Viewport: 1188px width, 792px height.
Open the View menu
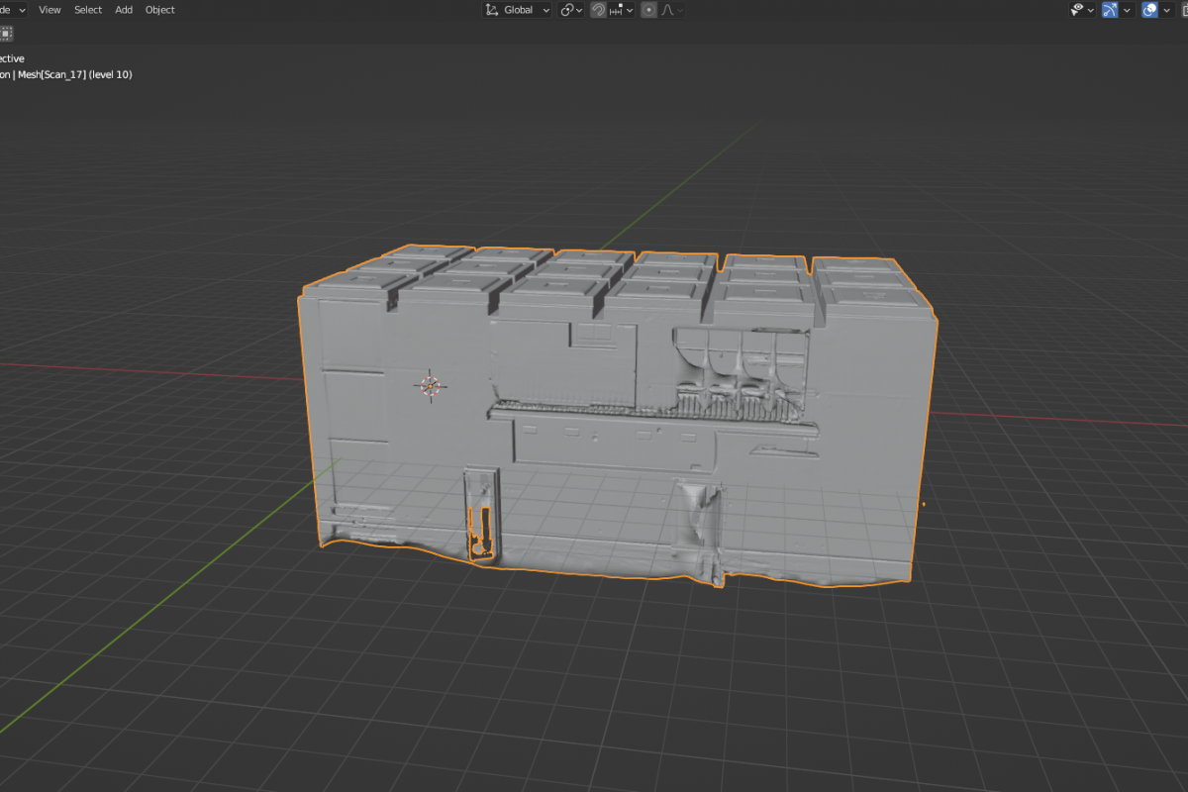[49, 10]
